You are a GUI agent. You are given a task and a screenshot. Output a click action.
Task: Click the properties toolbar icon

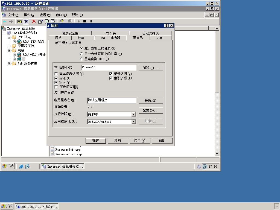[x=40, y=22]
